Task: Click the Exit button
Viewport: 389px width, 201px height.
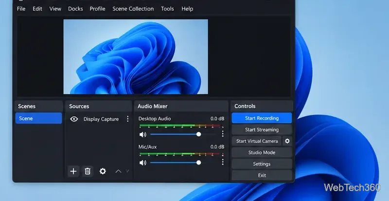Action: pos(262,175)
